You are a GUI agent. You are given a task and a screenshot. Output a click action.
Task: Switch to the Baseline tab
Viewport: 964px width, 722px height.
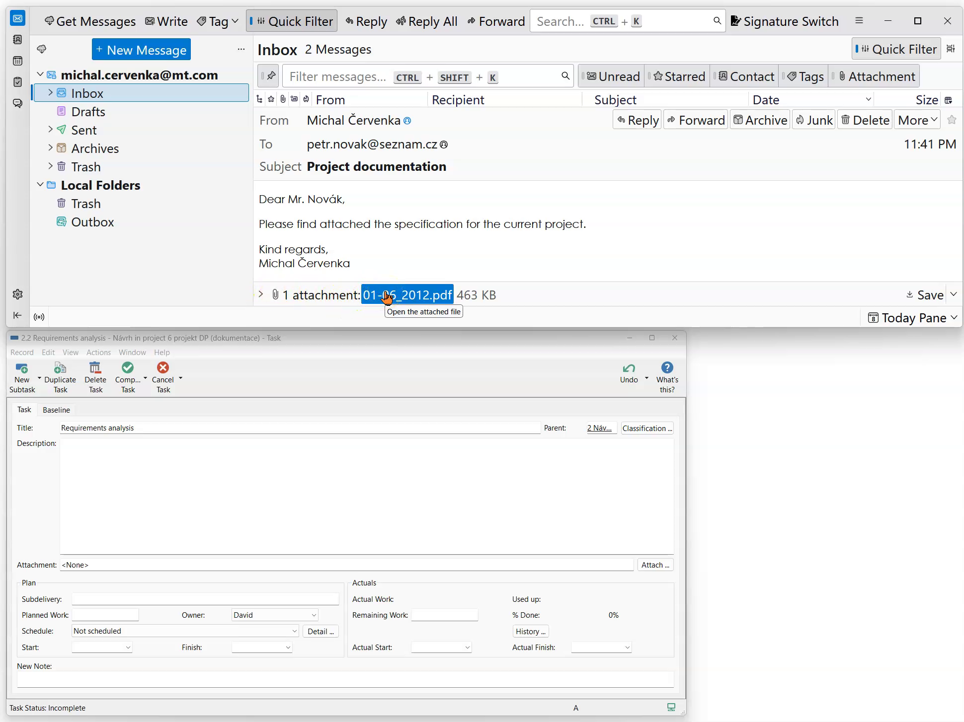click(56, 410)
